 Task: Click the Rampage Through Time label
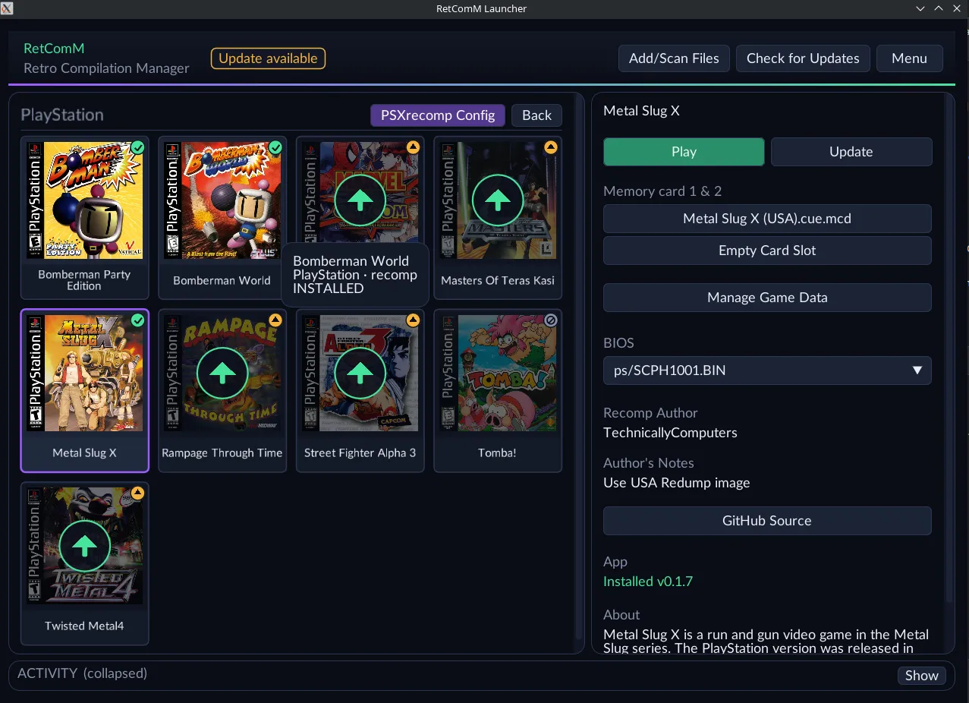click(x=222, y=453)
